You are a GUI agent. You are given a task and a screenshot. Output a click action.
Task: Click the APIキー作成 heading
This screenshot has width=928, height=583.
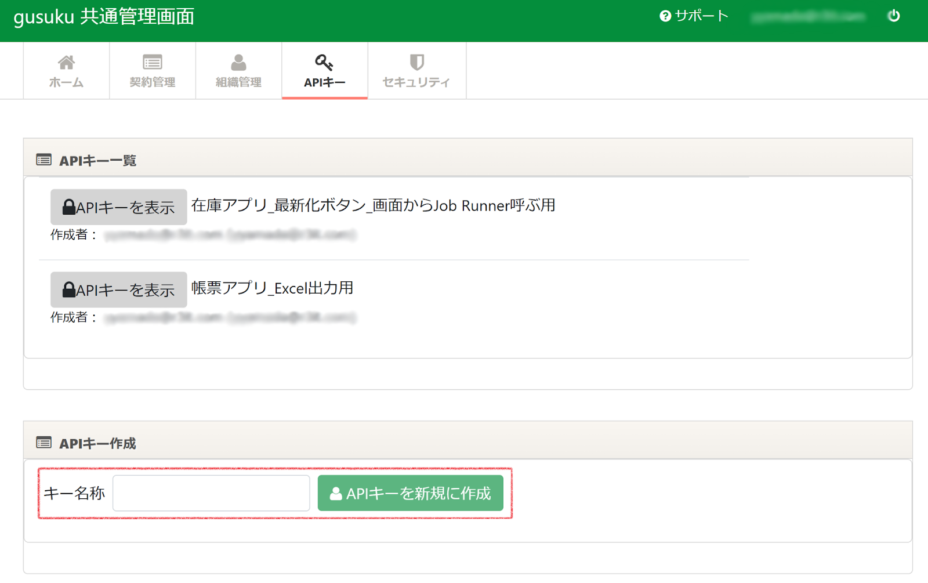[x=98, y=444]
